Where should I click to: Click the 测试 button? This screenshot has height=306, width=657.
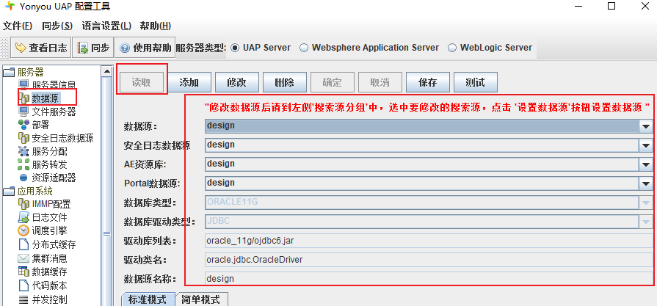[476, 82]
